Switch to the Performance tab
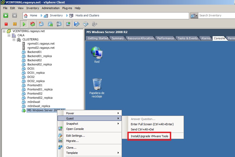 pos(166,38)
